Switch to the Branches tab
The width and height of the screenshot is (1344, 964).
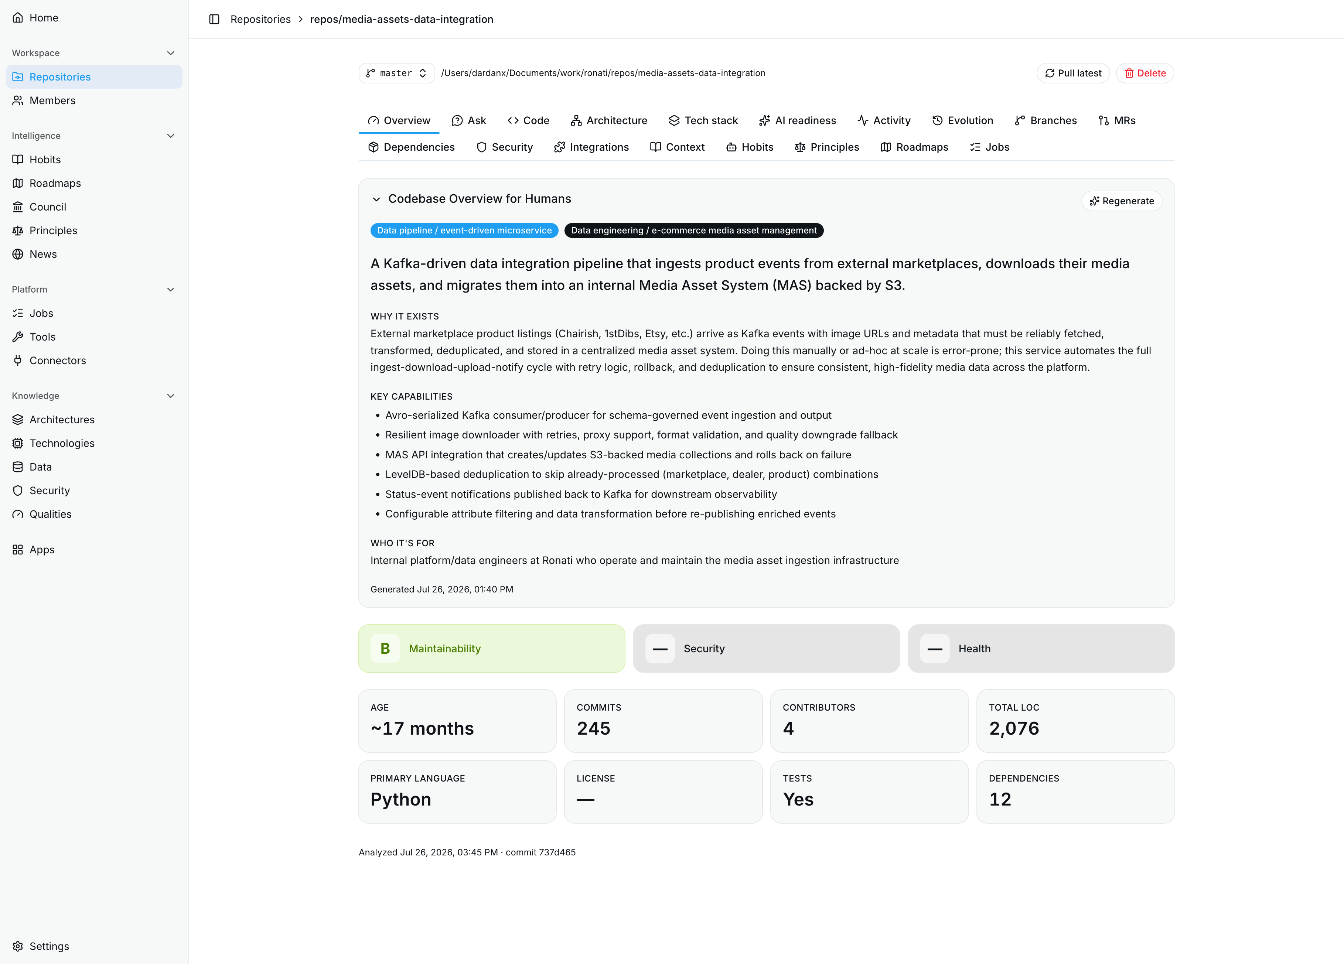point(1045,120)
